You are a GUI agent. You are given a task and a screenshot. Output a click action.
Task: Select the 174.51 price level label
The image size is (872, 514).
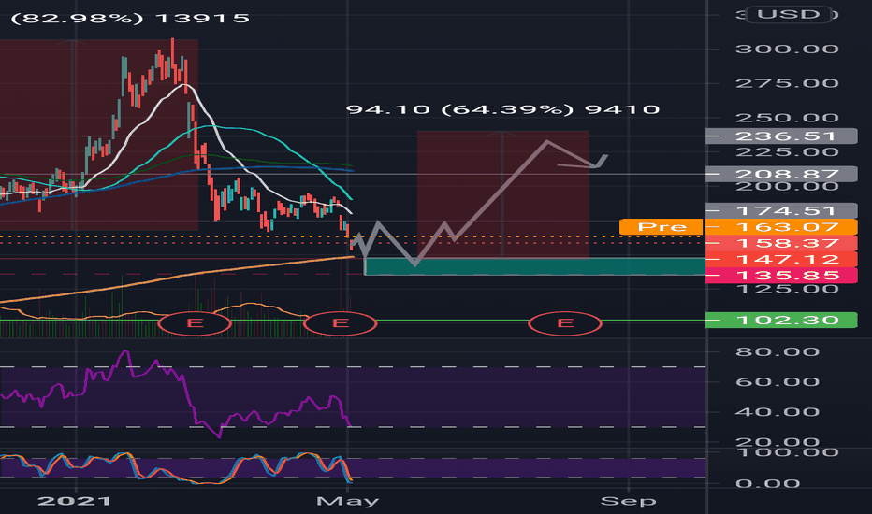coord(781,210)
